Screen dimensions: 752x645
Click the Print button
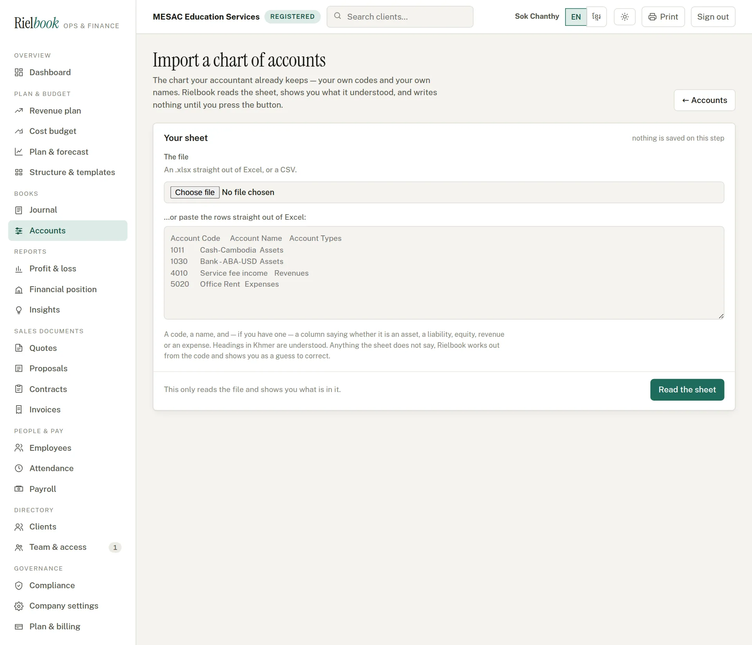663,17
